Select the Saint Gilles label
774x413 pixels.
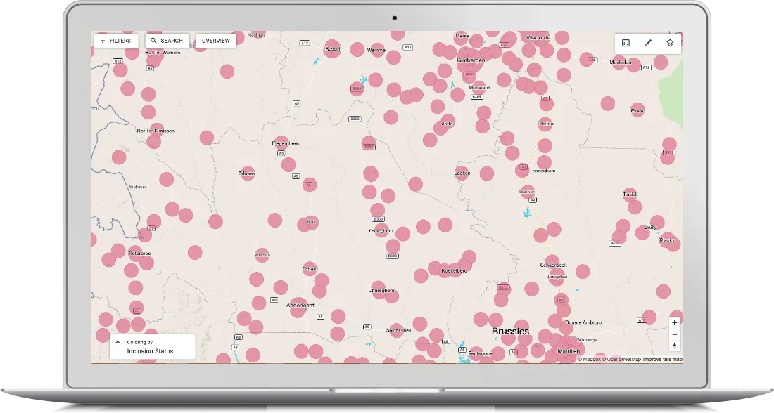click(x=398, y=330)
